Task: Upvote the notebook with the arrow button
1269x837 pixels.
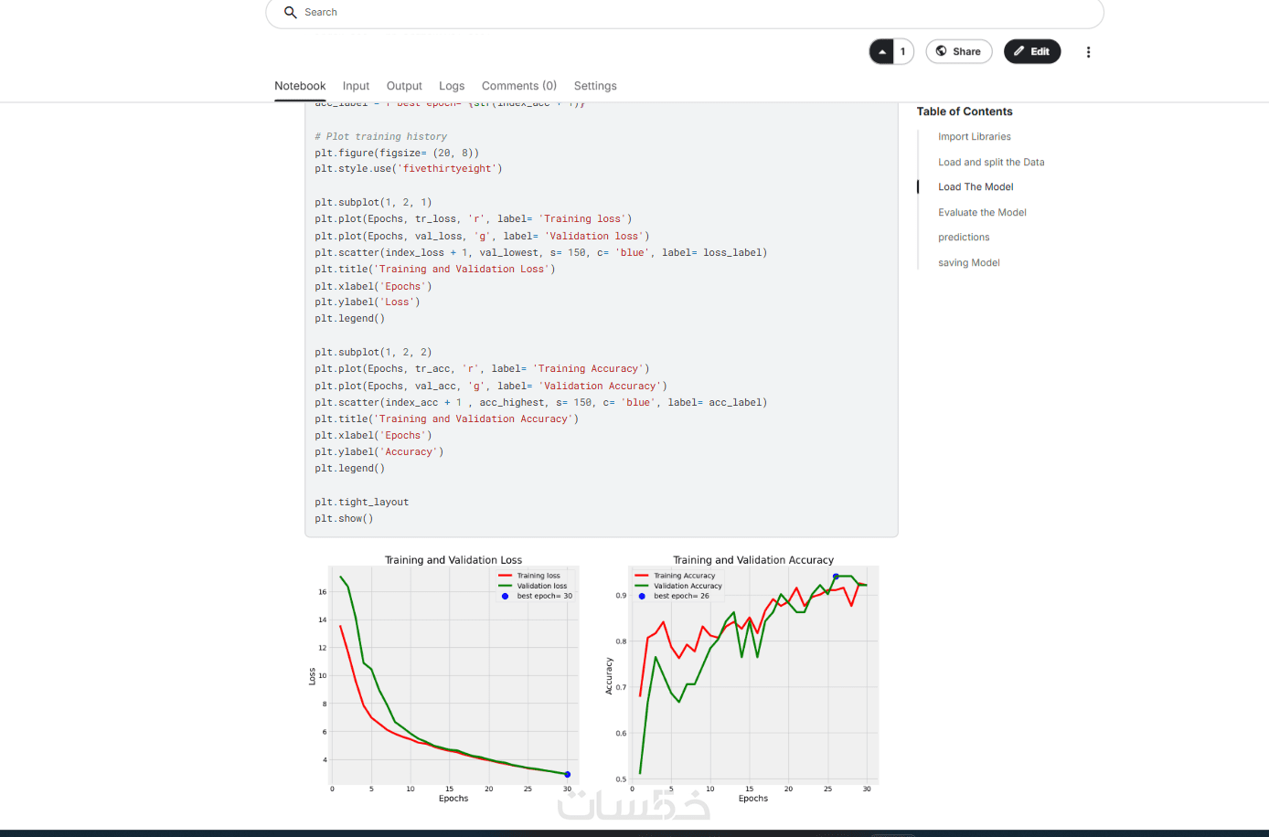Action: pyautogui.click(x=881, y=52)
